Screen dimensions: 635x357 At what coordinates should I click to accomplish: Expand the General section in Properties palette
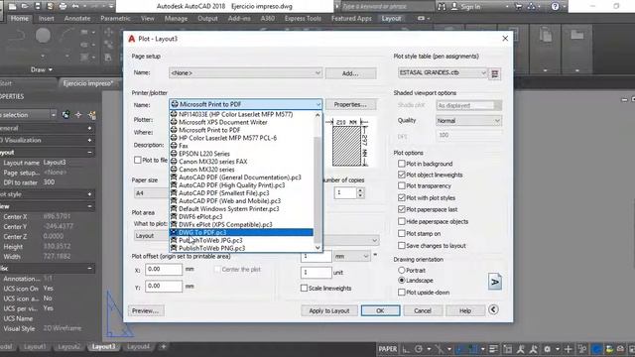click(89, 128)
